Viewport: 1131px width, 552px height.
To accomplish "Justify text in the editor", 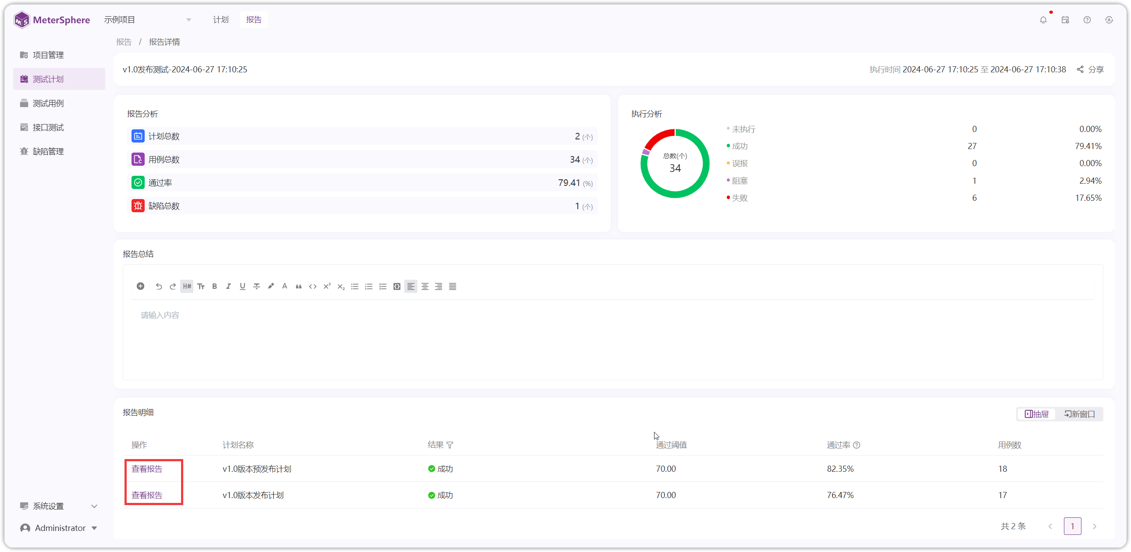I will point(453,286).
